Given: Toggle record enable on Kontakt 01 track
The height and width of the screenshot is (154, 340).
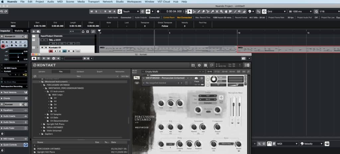Looking at the screenshot, I should [51, 51].
